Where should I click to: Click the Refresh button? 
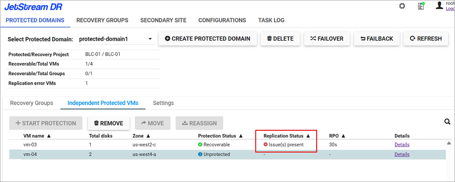(x=425, y=39)
